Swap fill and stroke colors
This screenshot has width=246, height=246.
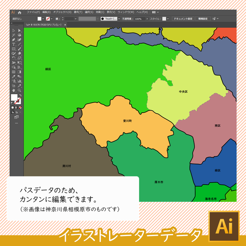[x=20, y=95]
